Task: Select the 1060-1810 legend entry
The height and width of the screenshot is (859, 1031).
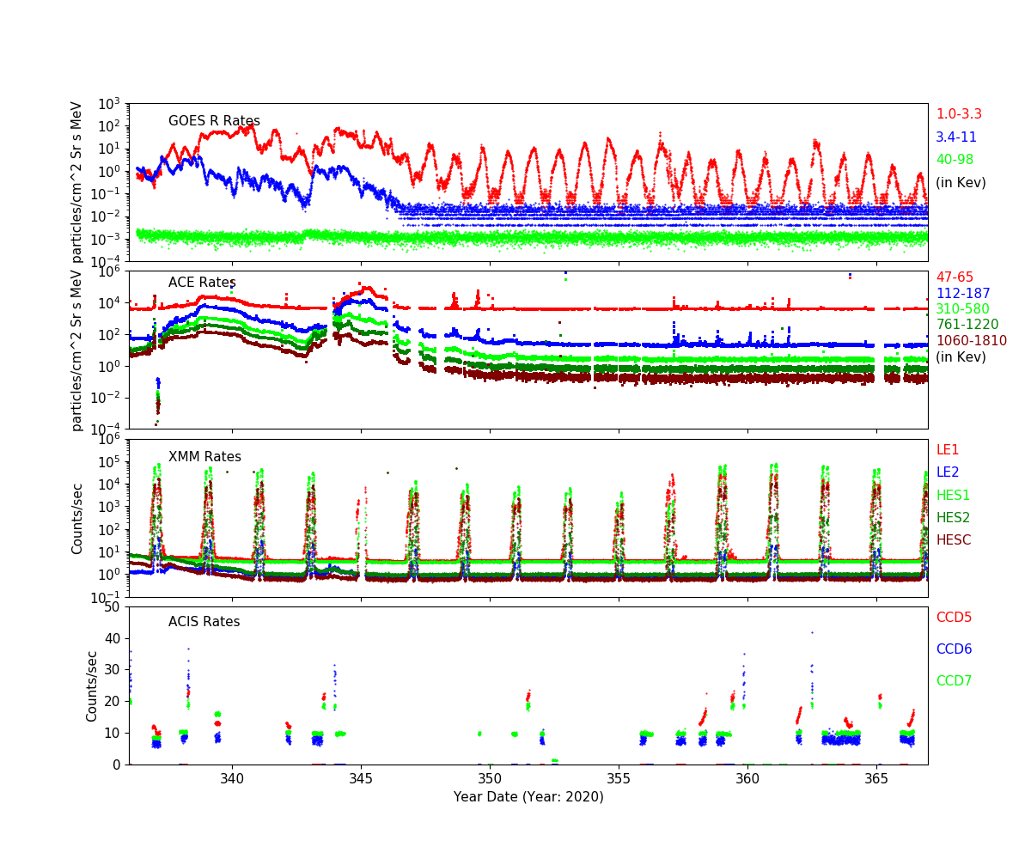Action: (971, 341)
